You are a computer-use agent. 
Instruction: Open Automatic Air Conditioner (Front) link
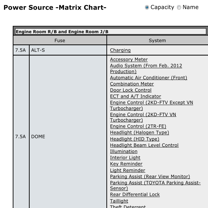(x=148, y=78)
